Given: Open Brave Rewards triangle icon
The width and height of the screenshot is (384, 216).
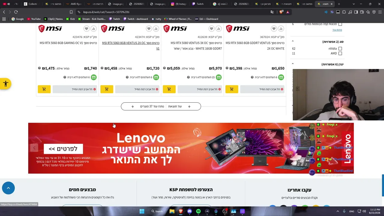Looking at the screenshot, I should click(288, 12).
